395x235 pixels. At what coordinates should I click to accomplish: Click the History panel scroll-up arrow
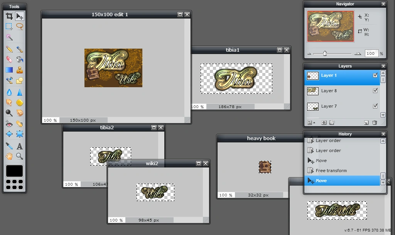pyautogui.click(x=383, y=141)
